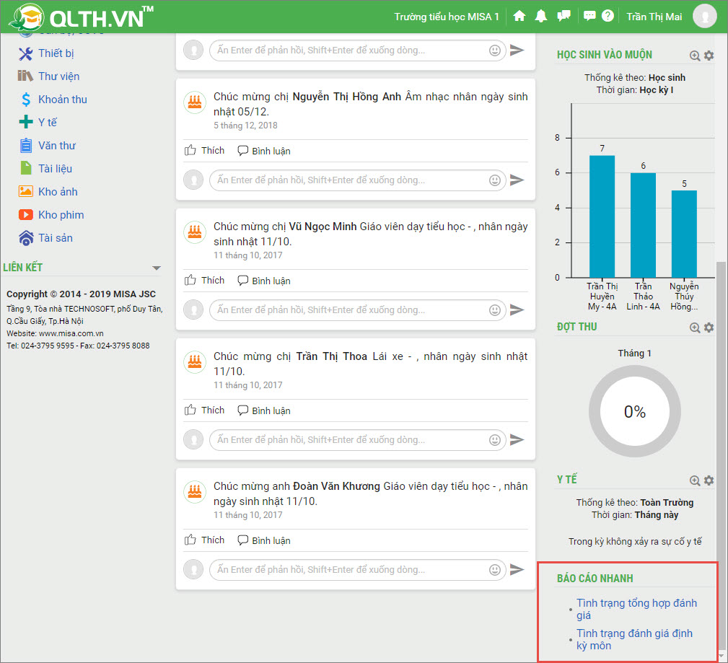
Task: Click reply field under Trần Thị Thoa post
Action: [x=357, y=439]
